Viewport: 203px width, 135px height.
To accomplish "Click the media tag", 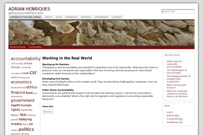I will (16, 124).
